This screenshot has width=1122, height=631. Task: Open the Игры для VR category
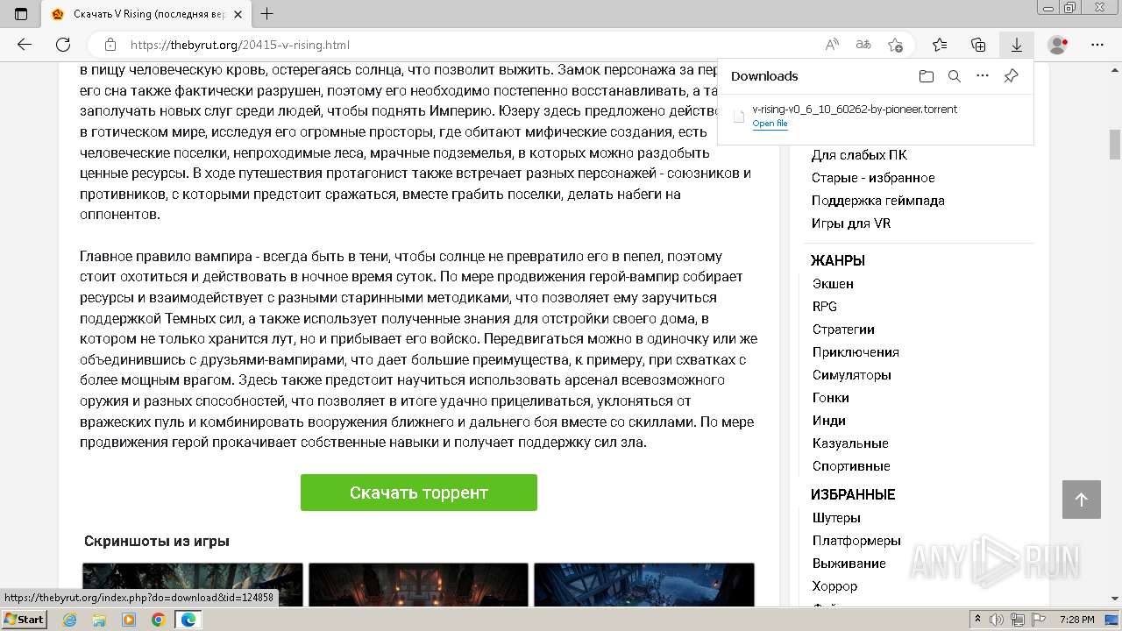pyautogui.click(x=850, y=223)
